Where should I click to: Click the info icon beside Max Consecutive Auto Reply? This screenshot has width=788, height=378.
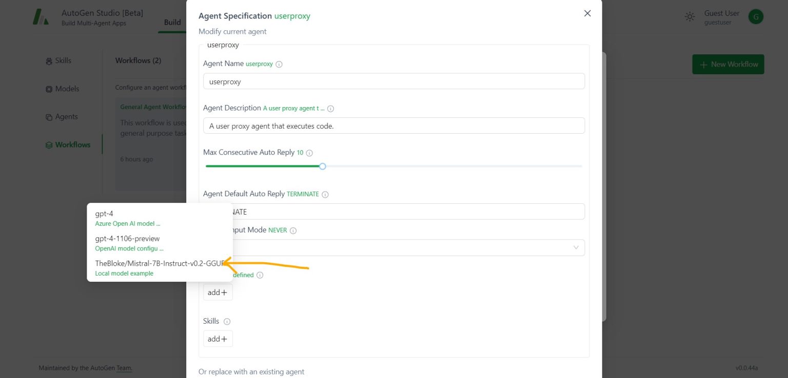click(x=309, y=152)
